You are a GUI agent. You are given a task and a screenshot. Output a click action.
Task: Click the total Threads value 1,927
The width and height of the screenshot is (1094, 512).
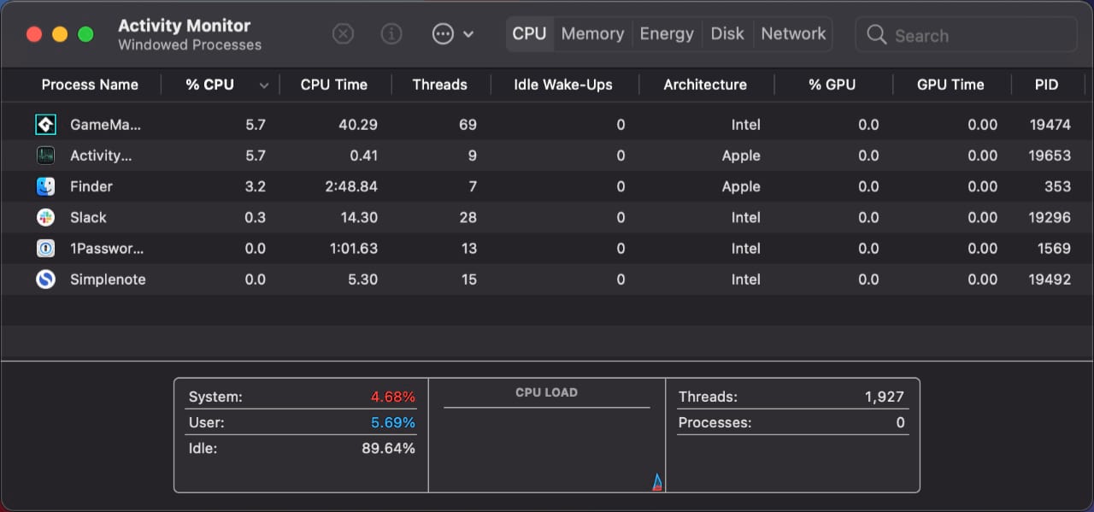tap(884, 397)
